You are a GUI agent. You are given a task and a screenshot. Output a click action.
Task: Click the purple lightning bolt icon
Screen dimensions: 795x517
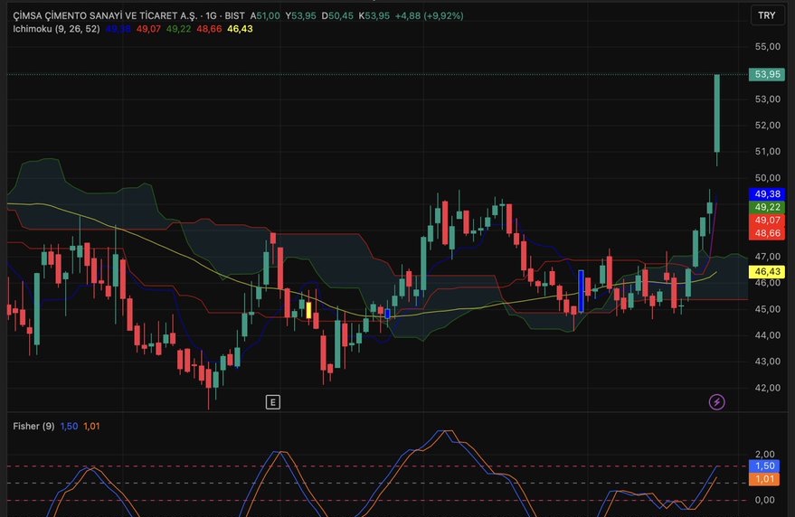[716, 402]
